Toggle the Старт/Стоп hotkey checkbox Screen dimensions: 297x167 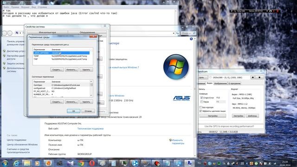(x=201, y=98)
